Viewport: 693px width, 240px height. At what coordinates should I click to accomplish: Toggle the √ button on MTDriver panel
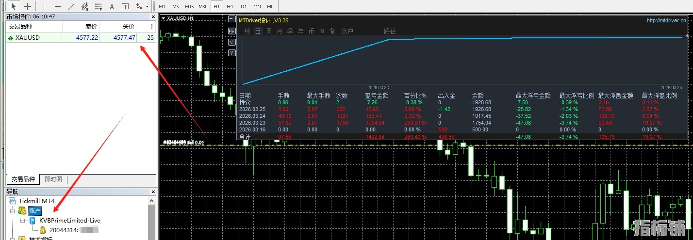(231, 42)
